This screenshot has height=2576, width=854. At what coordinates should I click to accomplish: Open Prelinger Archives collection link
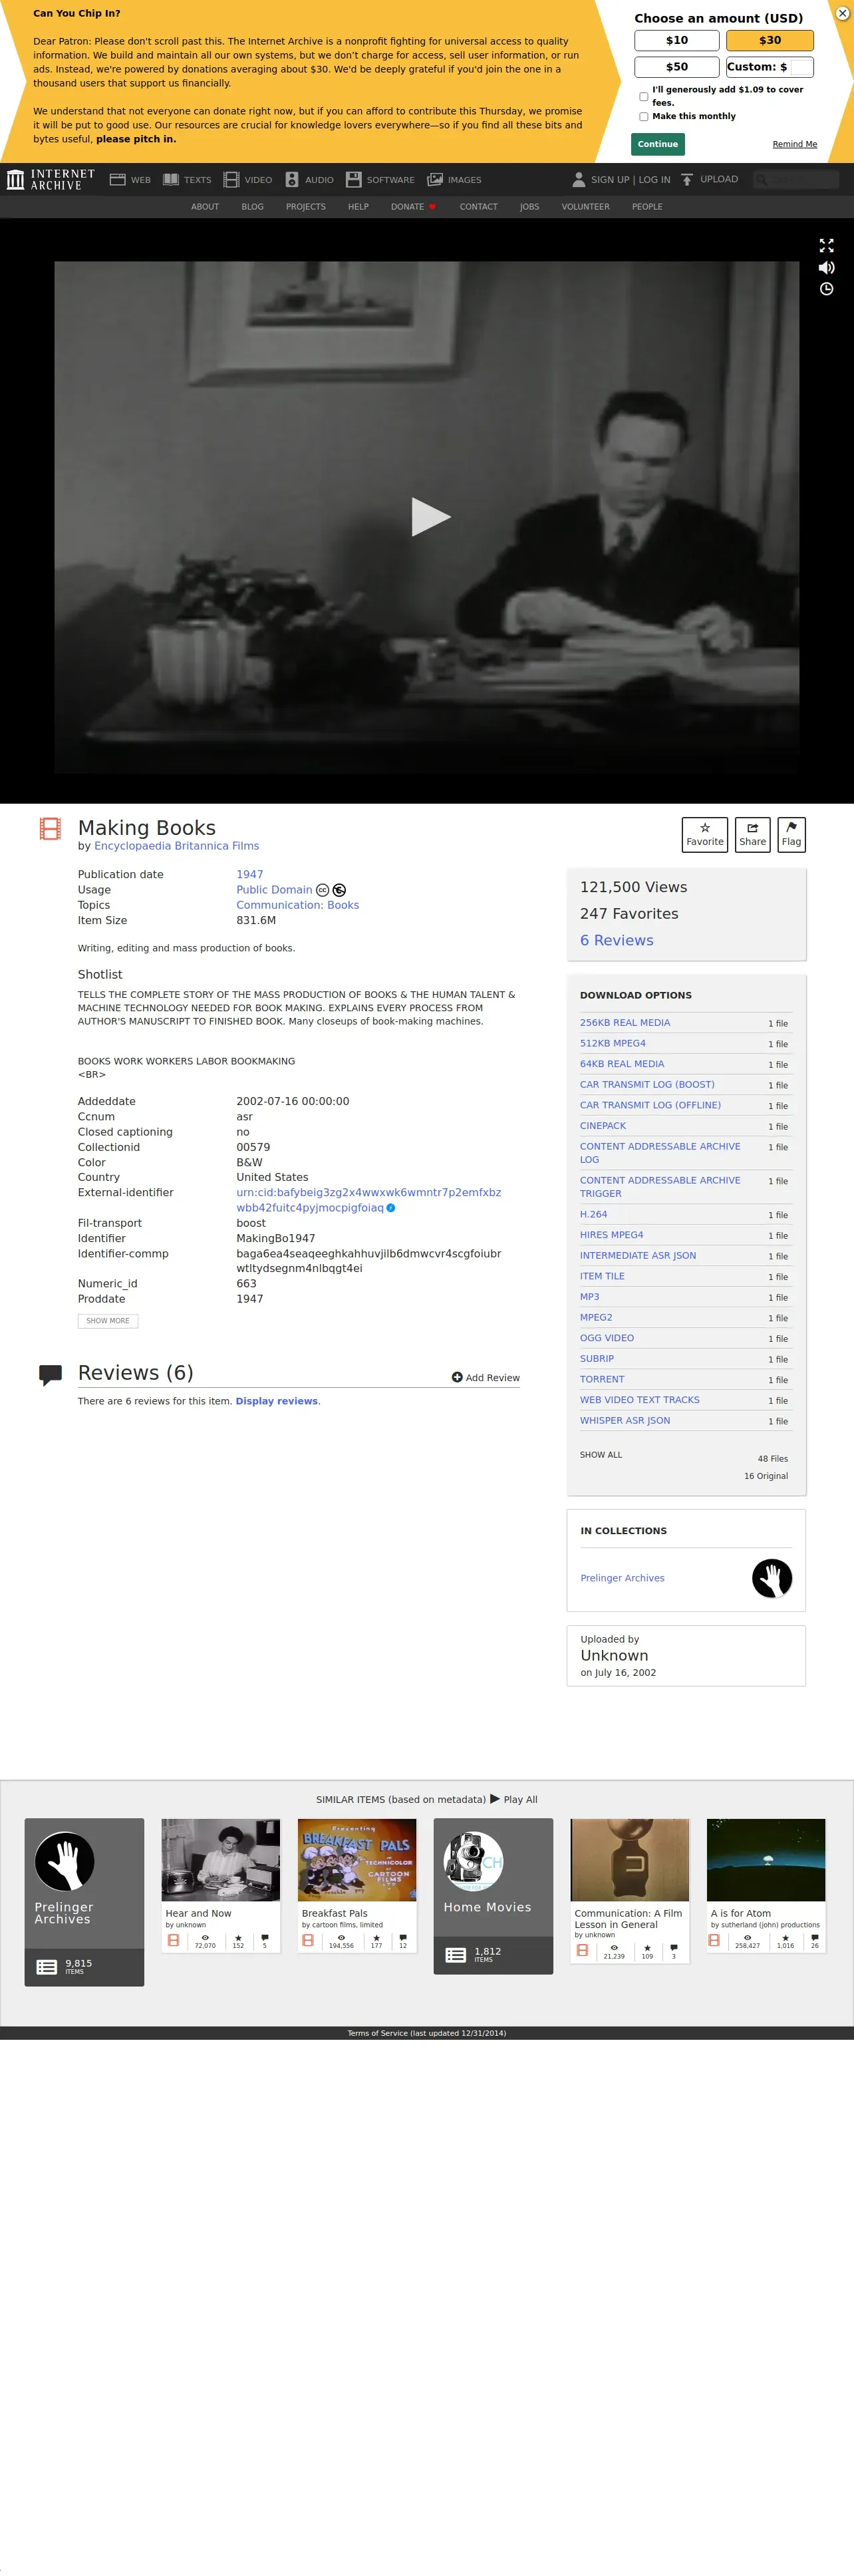click(x=622, y=1579)
